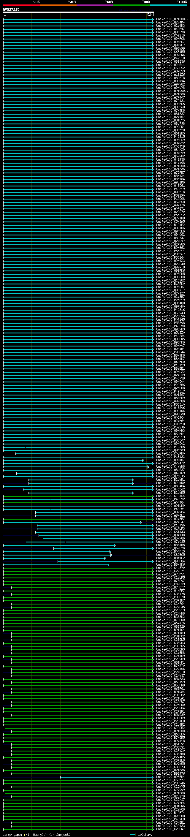Click the purple ~60% identity legend segment

95,6
